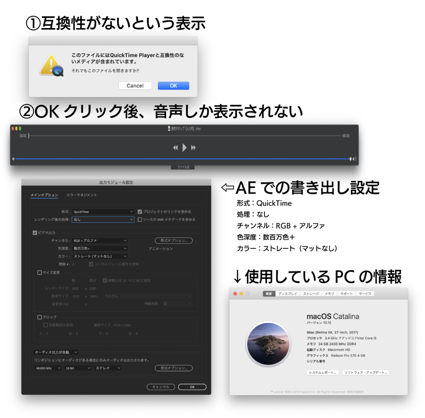Viewport: 425px width, 418px height.
Task: Toggle ビデオ出力 checkbox
Action: (35, 233)
